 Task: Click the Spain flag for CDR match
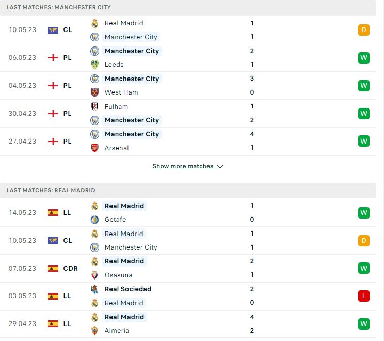coord(53,269)
